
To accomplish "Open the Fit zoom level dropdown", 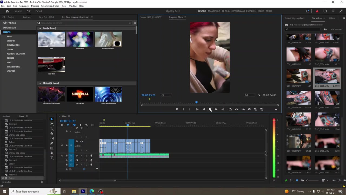I will [x=166, y=95].
